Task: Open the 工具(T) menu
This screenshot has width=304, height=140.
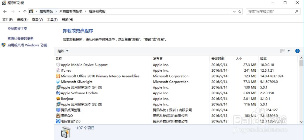Action: pyautogui.click(x=52, y=20)
